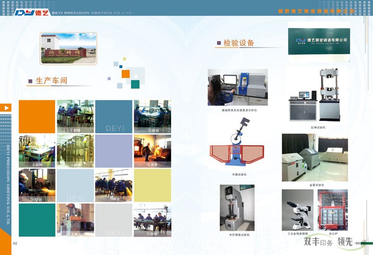Viewport: 373px width, 255px height.
Task: Open the 2 修蜡 workshop photo
Action: tap(152, 116)
